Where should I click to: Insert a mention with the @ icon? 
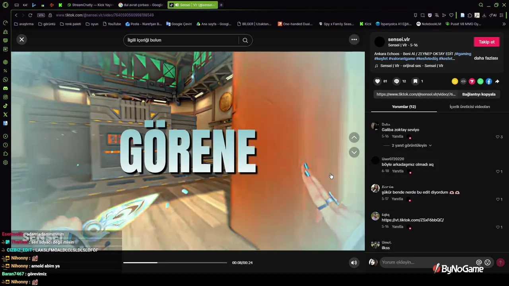click(479, 262)
